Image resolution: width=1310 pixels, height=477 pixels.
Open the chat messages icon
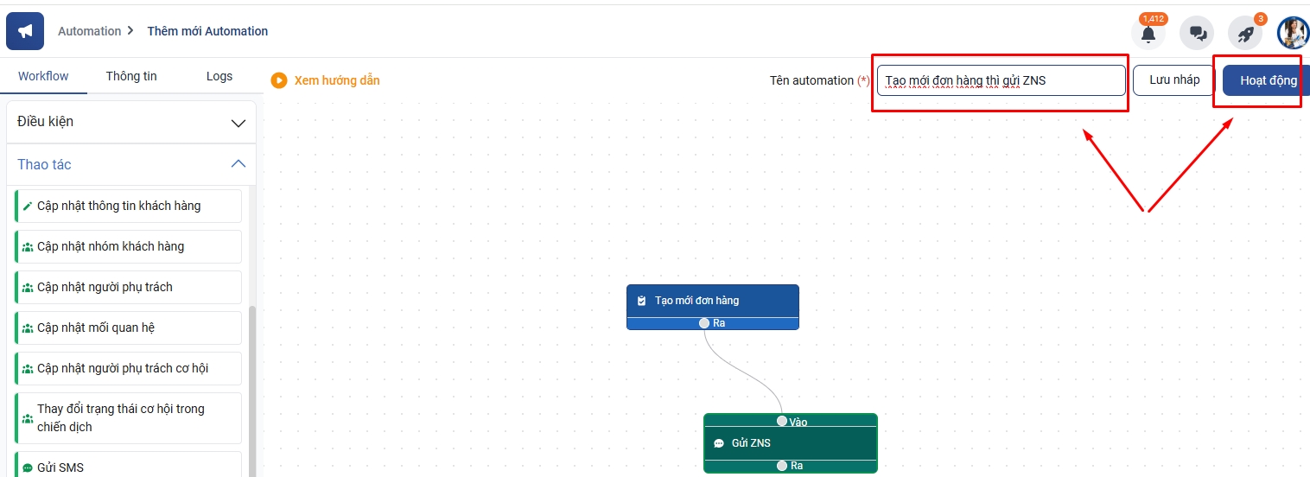coord(1197,34)
